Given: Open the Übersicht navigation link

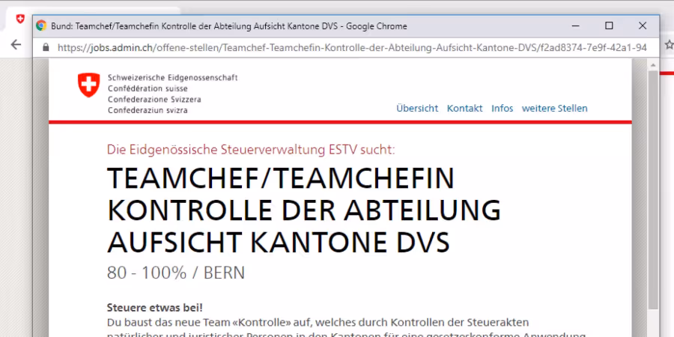Looking at the screenshot, I should [417, 109].
